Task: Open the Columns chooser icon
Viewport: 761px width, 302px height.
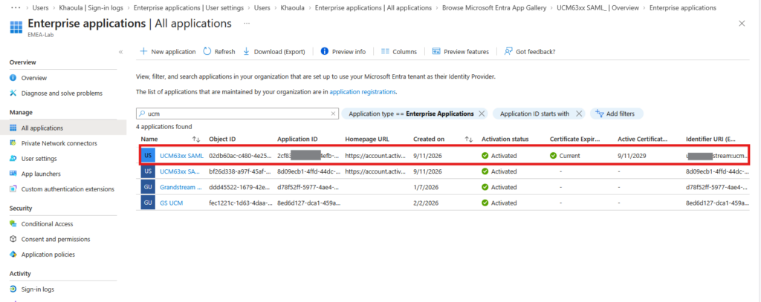Action: tap(386, 51)
